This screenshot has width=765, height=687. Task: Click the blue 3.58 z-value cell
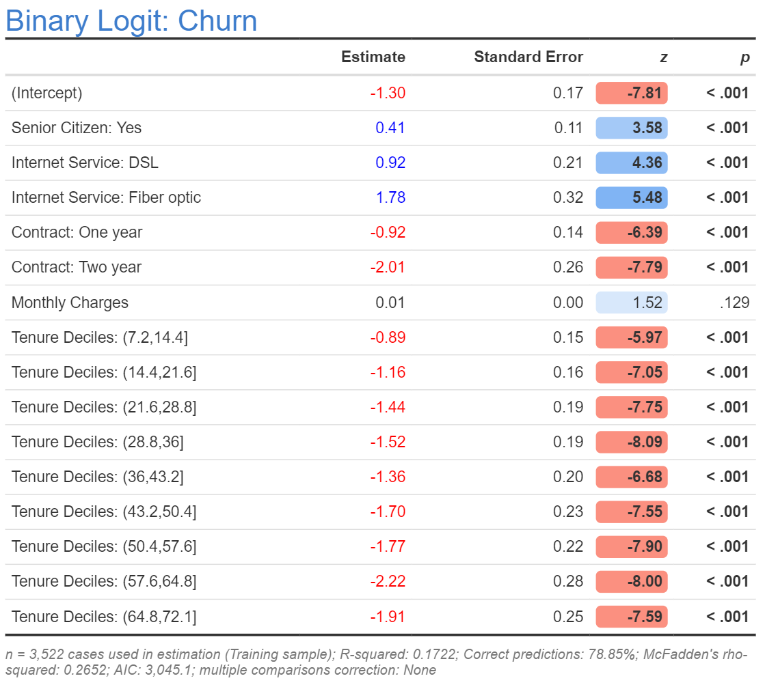pos(632,128)
